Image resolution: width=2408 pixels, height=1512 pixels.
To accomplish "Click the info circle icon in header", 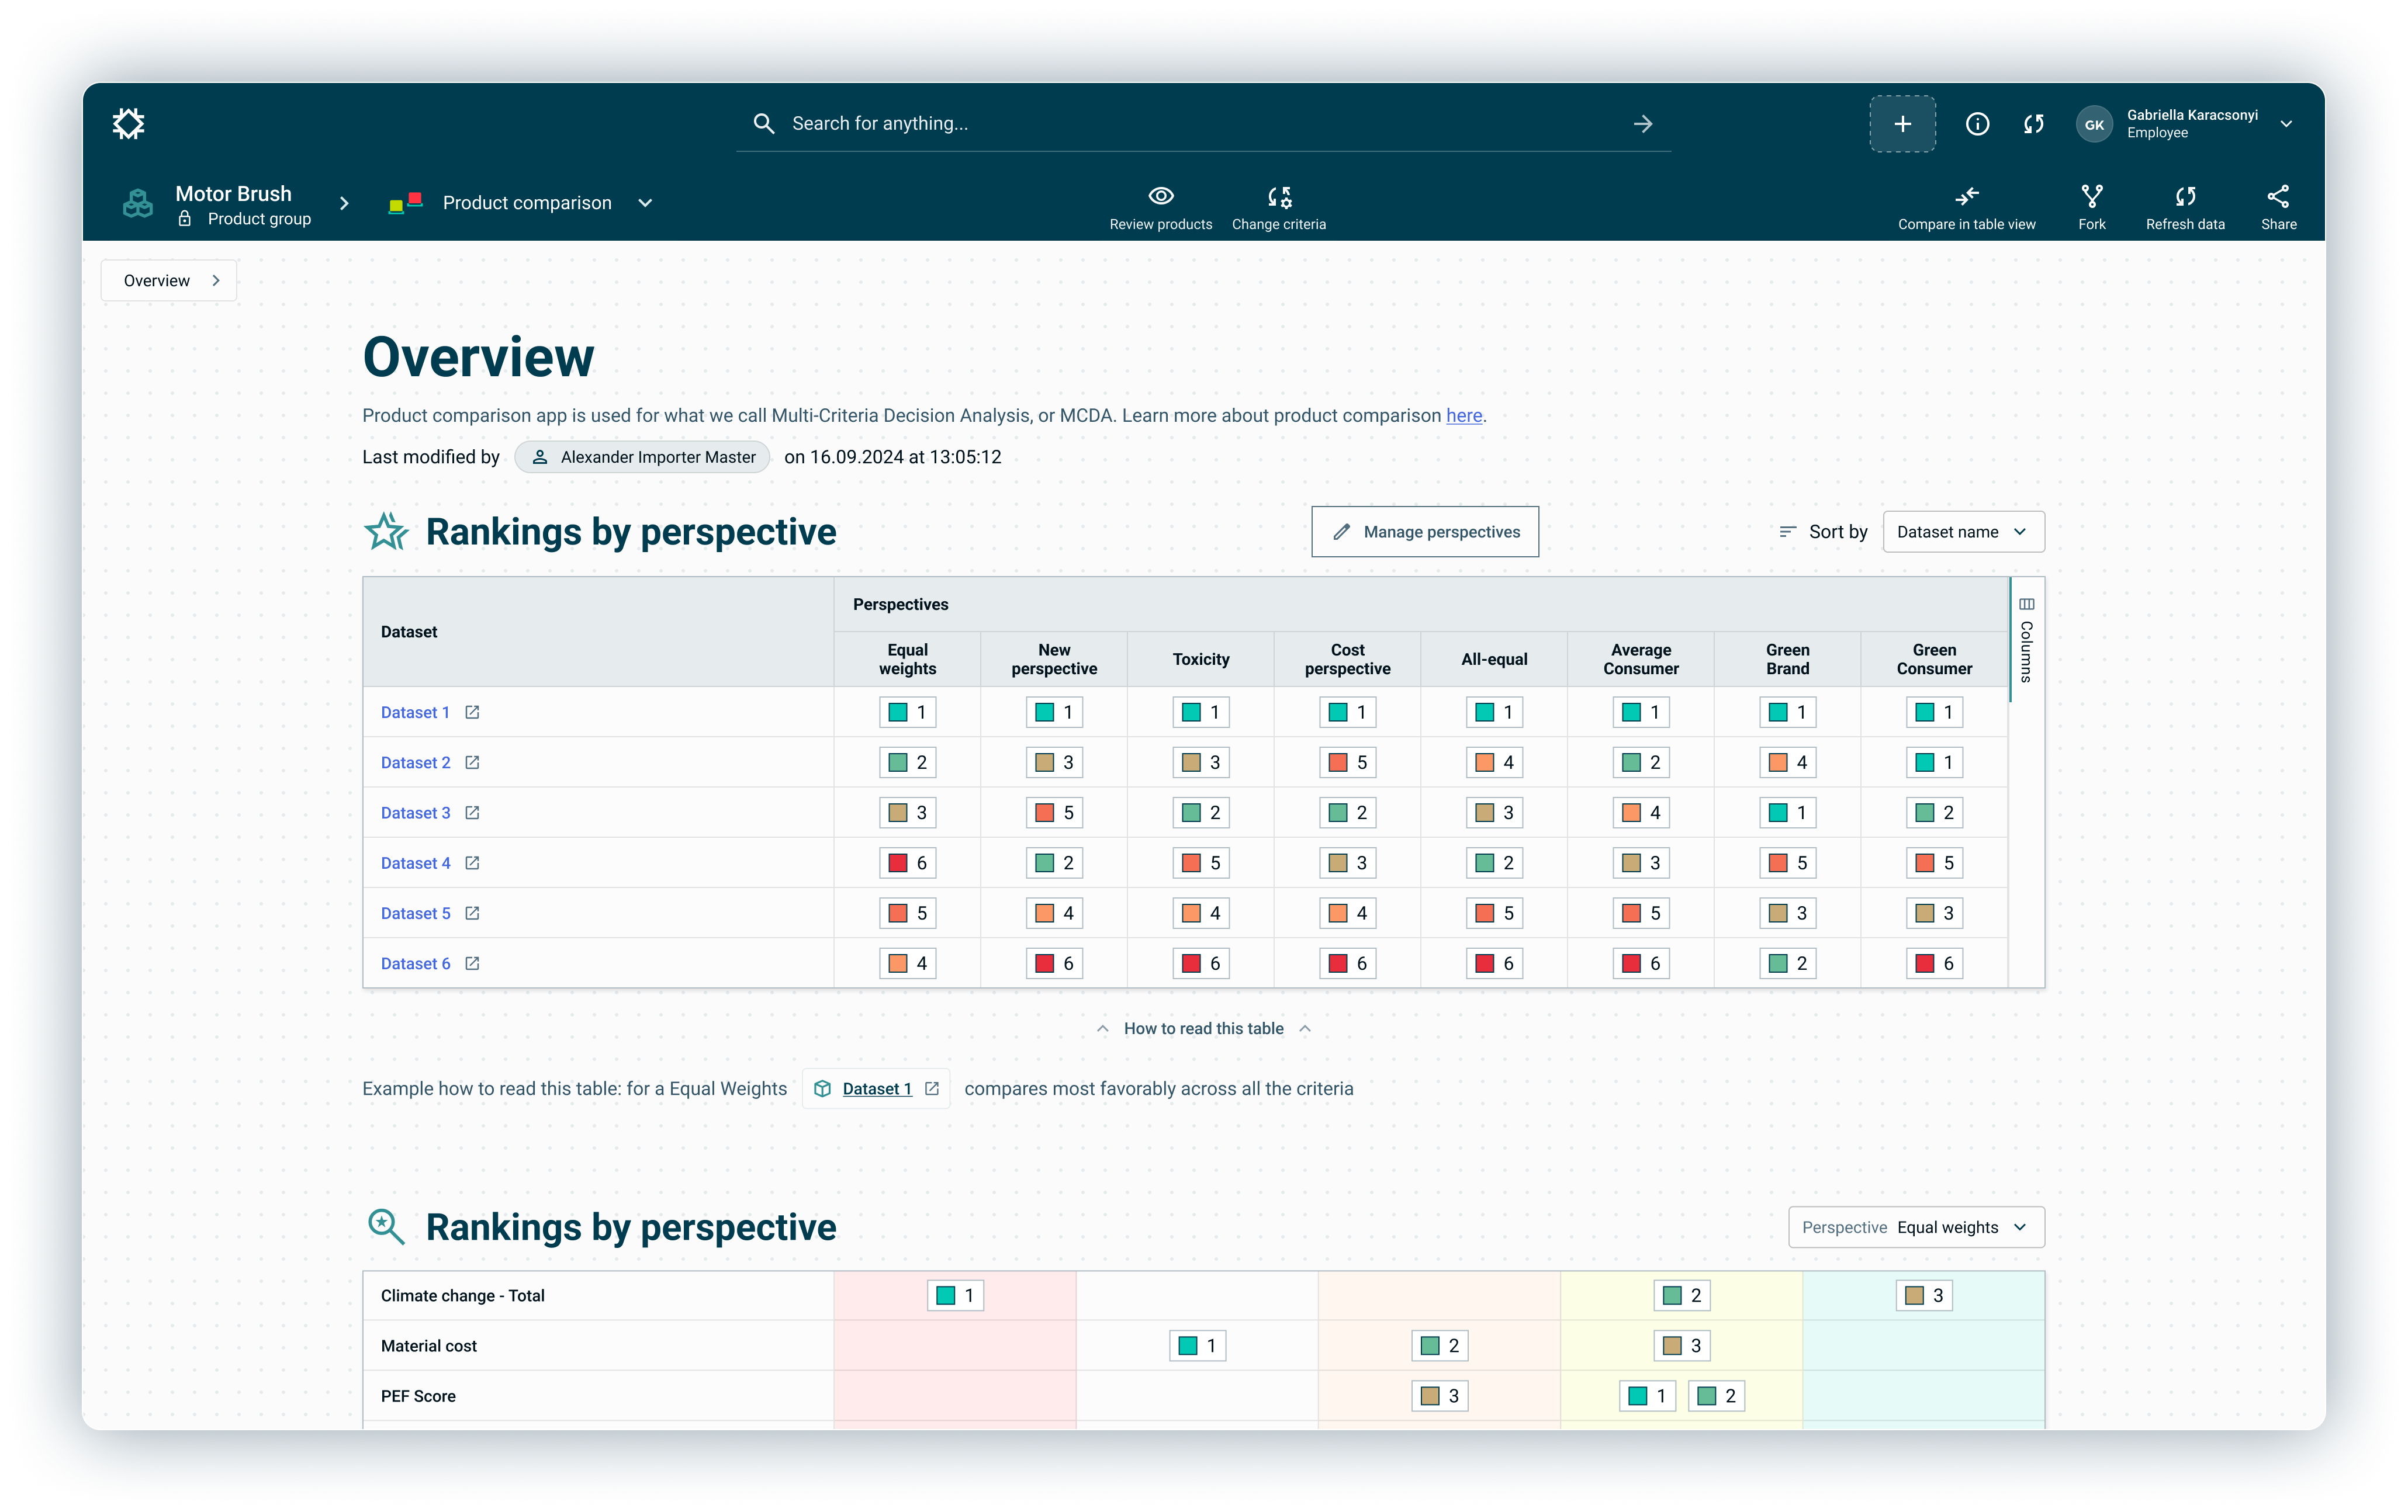I will 1977,124.
